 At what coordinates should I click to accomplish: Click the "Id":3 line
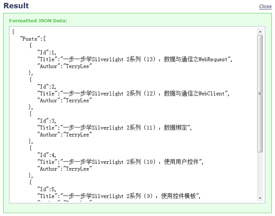click(x=47, y=121)
